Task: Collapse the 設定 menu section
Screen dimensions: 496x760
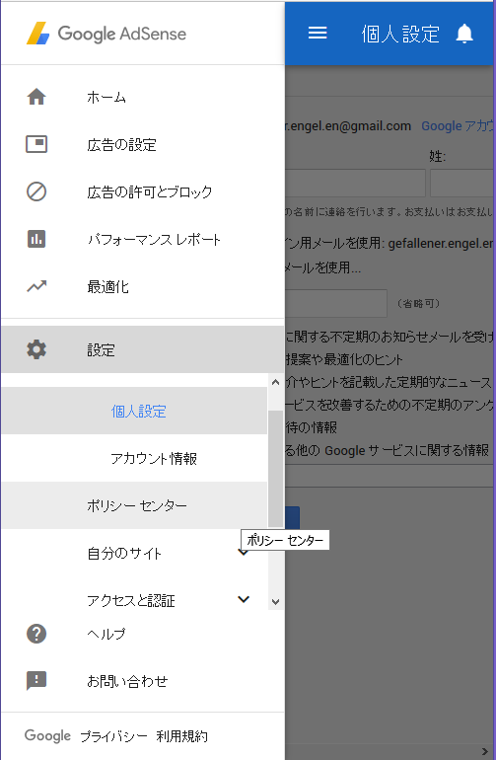Action: pos(143,349)
